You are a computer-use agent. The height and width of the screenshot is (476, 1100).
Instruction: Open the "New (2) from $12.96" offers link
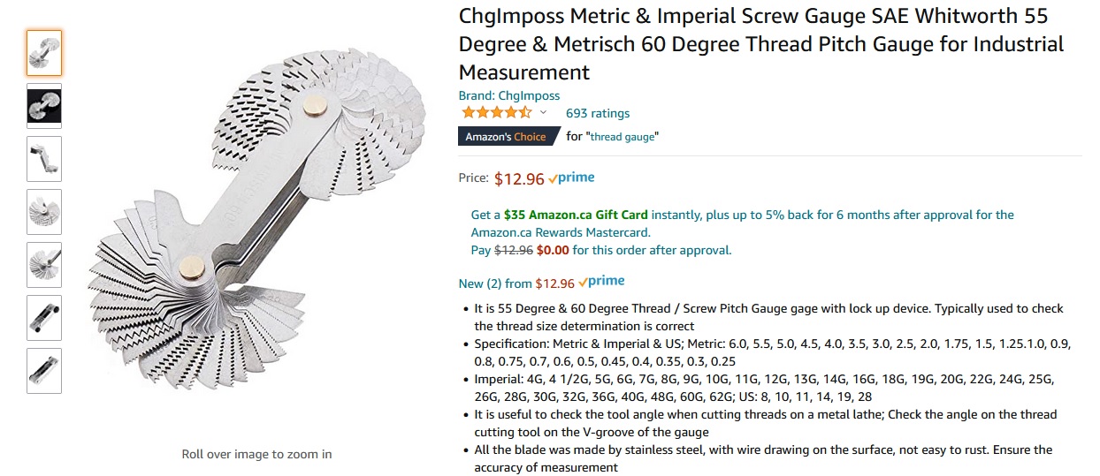tap(516, 283)
